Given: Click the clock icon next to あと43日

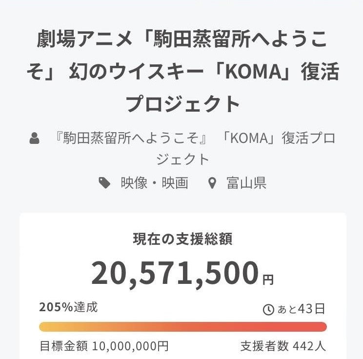Looking at the screenshot, I should 268,309.
